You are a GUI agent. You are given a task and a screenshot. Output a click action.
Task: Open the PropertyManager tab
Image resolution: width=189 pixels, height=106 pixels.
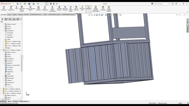pyautogui.click(x=6, y=19)
